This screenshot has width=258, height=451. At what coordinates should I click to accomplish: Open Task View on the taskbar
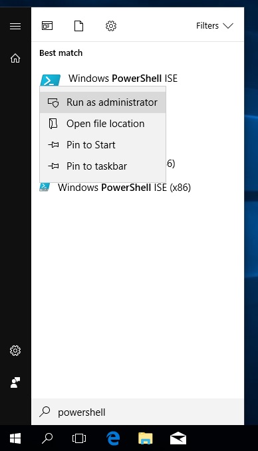click(x=79, y=438)
